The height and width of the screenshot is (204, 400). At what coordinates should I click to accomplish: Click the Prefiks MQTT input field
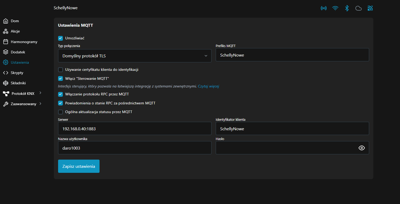[x=292, y=55]
